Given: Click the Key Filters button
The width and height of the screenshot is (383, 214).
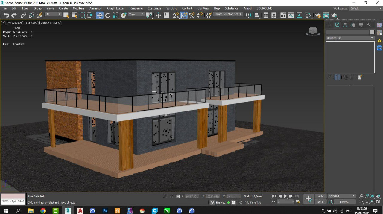Looking at the screenshot, I should tap(344, 202).
